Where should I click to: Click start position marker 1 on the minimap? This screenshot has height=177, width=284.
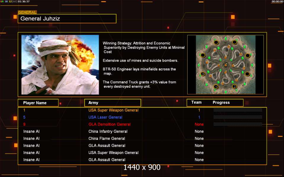click(216, 87)
